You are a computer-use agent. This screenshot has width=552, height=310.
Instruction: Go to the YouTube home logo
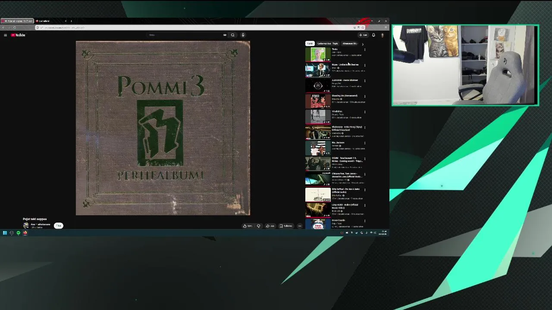(18, 35)
